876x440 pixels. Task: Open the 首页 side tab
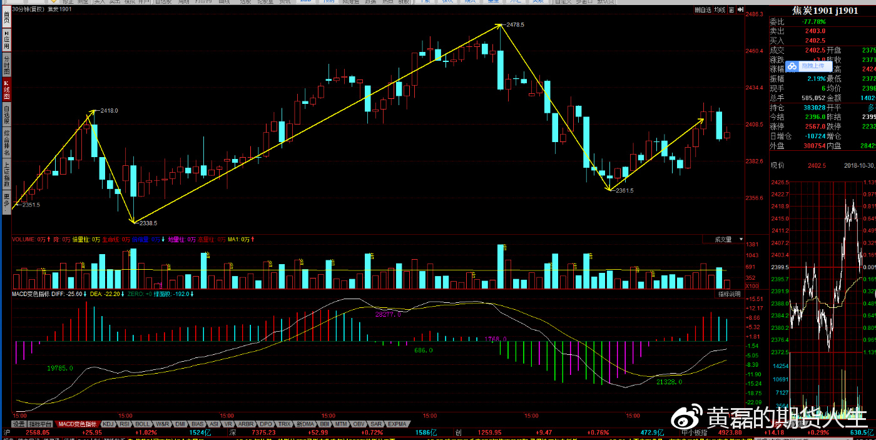coord(6,18)
